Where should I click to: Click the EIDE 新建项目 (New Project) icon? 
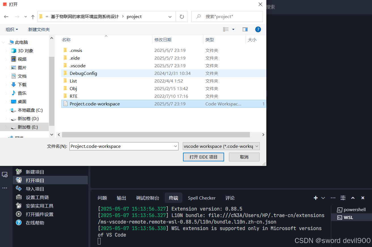tap(19, 172)
